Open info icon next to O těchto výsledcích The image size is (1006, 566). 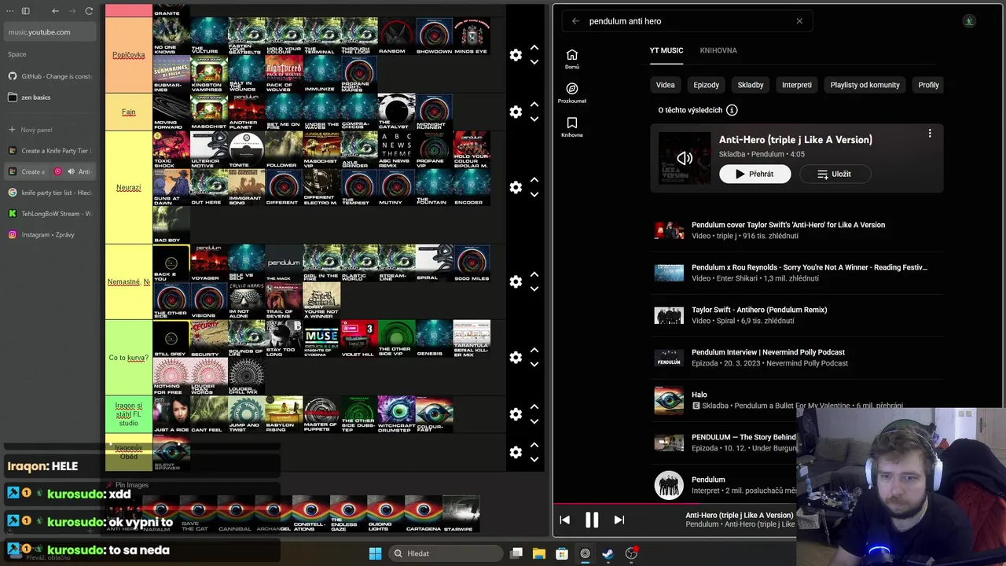tap(732, 110)
